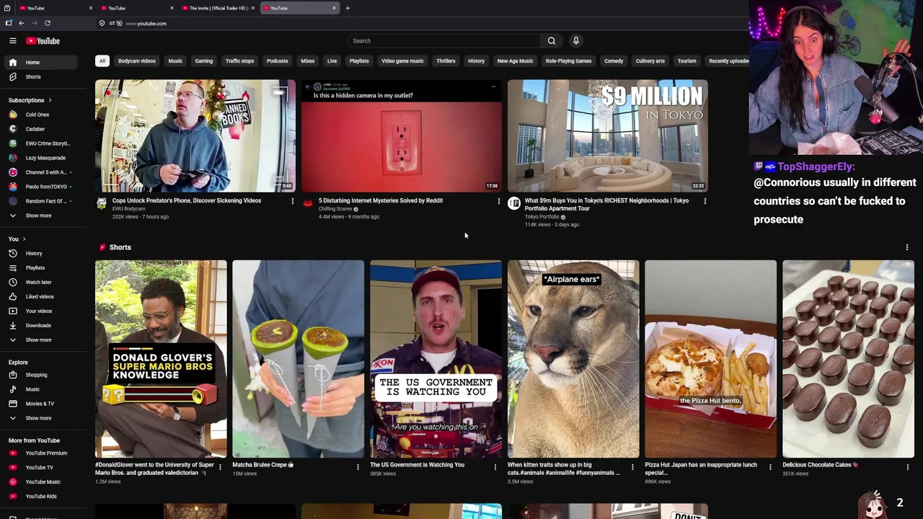Play Pizza Hut bento short thumbnail
Image resolution: width=923 pixels, height=519 pixels.
[x=711, y=359]
